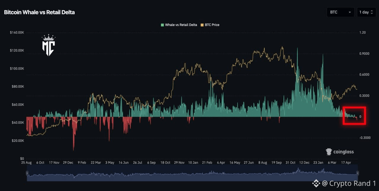
Task: Click the 23 Jan date label
Action: pos(318,163)
